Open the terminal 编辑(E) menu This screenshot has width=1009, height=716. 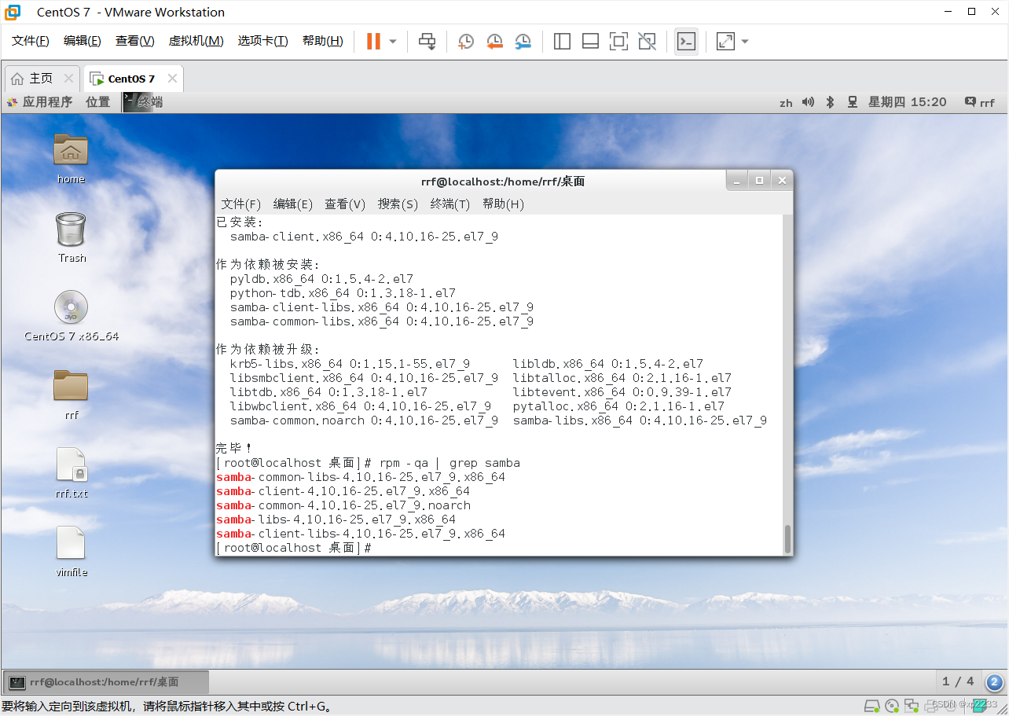[x=292, y=204]
